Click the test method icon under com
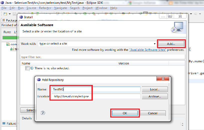 (12, 49)
